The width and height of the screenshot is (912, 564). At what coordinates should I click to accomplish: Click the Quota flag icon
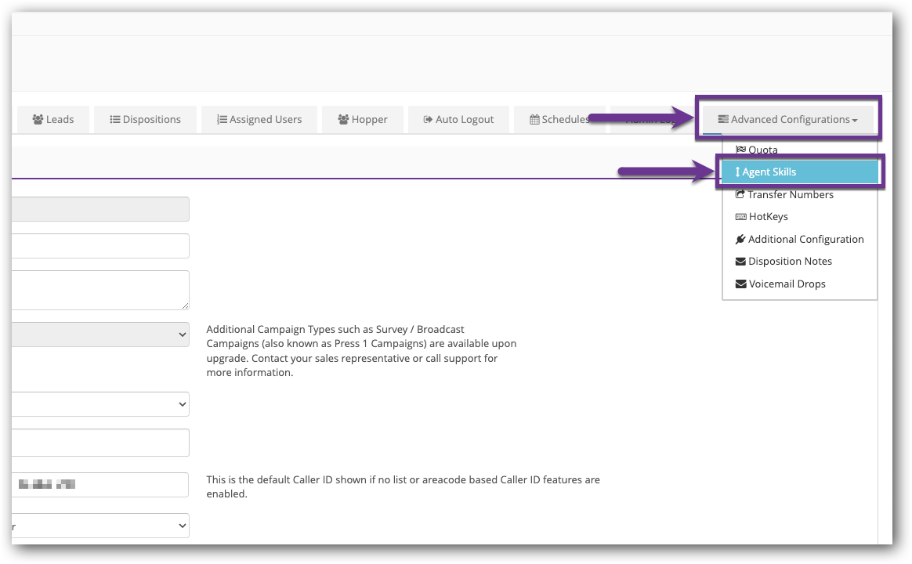pyautogui.click(x=740, y=150)
